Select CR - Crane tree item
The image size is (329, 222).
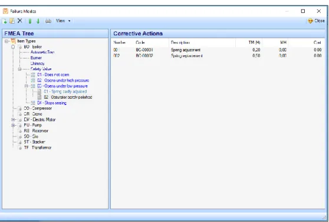coord(33,114)
